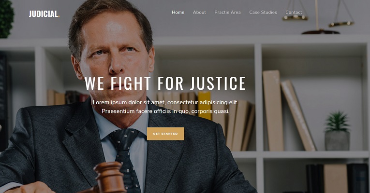Open the Home nav item

178,12
